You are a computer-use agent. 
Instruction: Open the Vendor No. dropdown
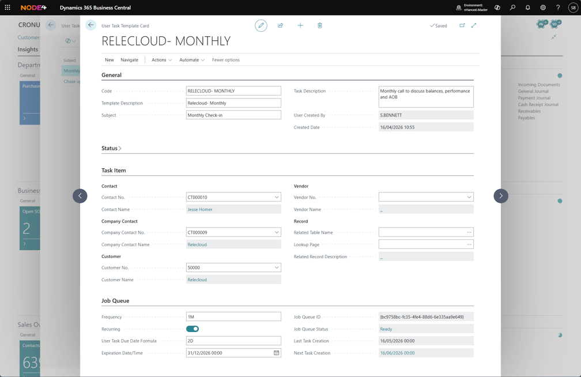pyautogui.click(x=469, y=197)
